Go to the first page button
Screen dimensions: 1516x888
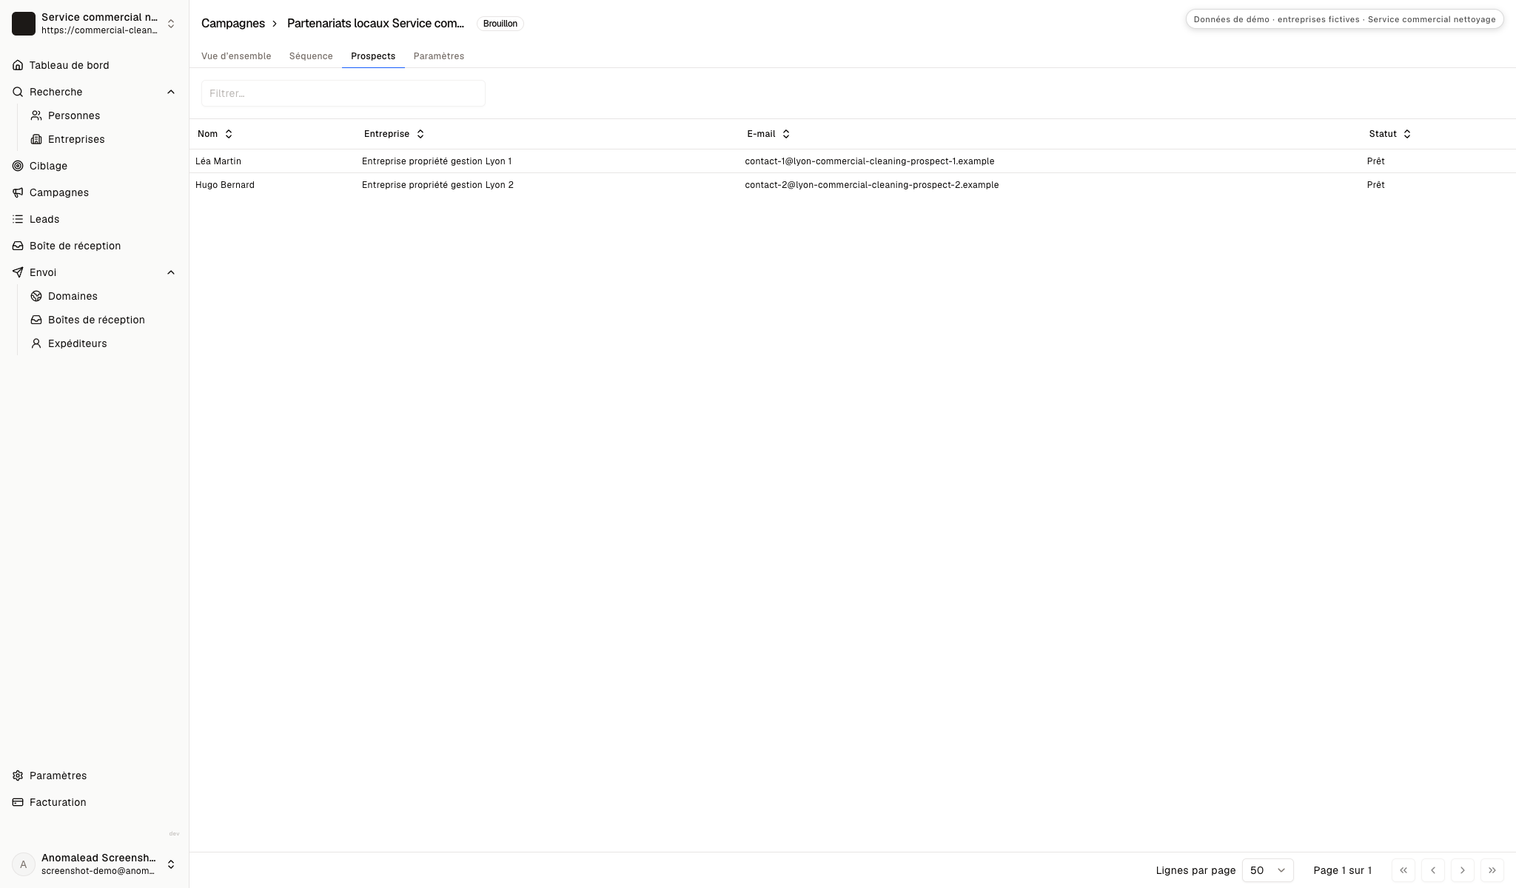(x=1403, y=870)
